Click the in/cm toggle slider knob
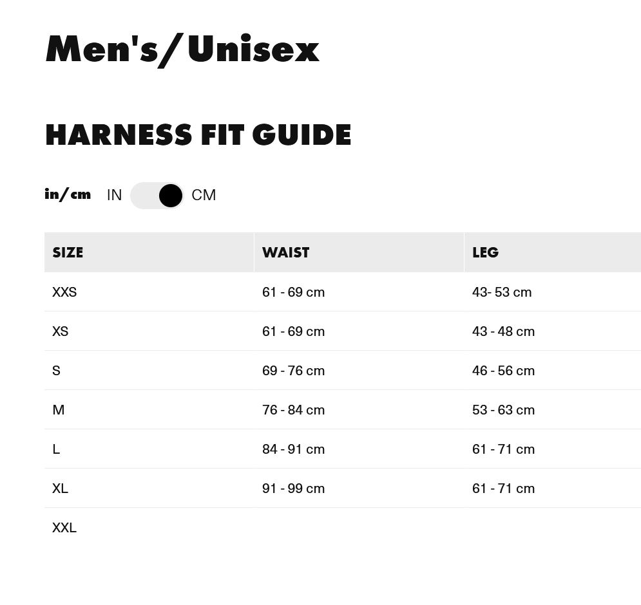Image resolution: width=641 pixels, height=605 pixels. point(170,196)
